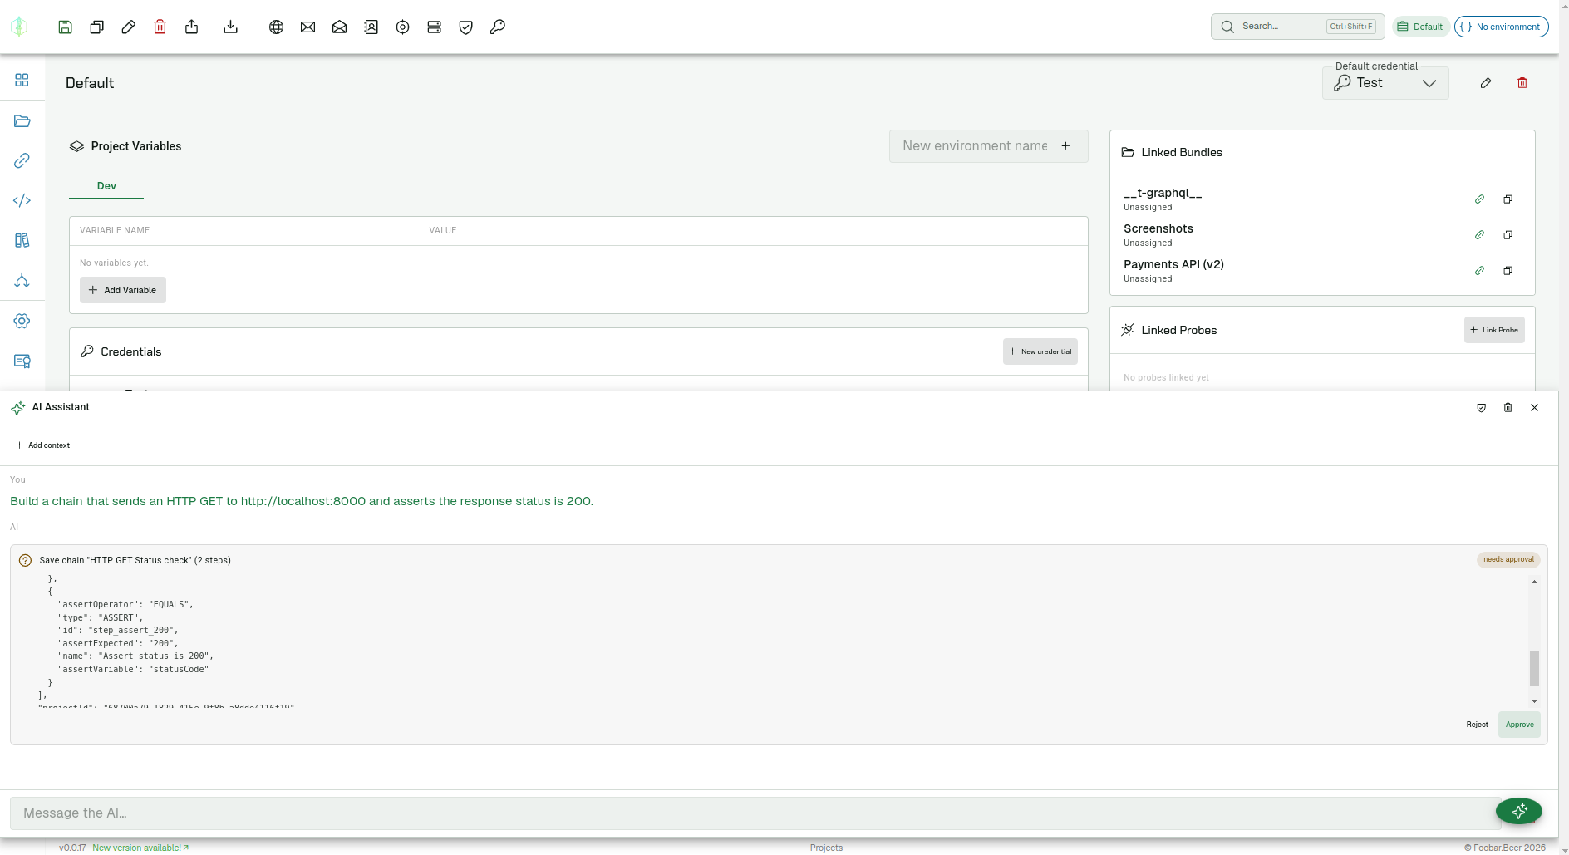Screen dimensions: 1569x855
Task: Delete the Default project with red trash
Action: [x=1522, y=83]
